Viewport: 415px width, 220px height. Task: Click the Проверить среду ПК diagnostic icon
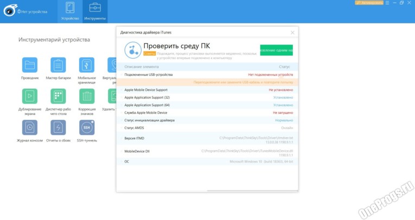133,50
